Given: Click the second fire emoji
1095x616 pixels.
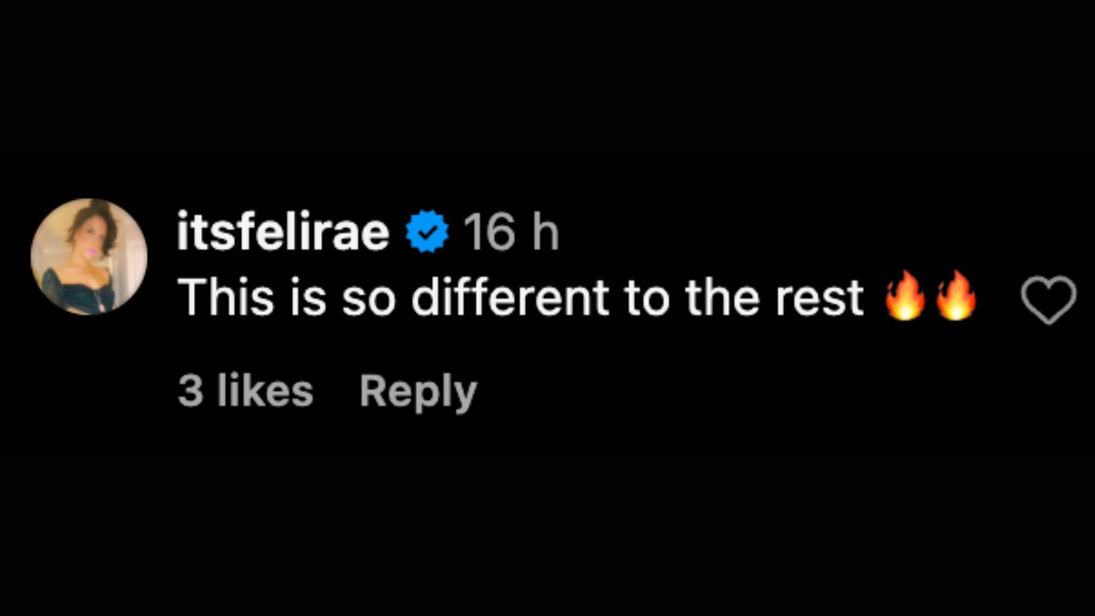Looking at the screenshot, I should coord(956,296).
